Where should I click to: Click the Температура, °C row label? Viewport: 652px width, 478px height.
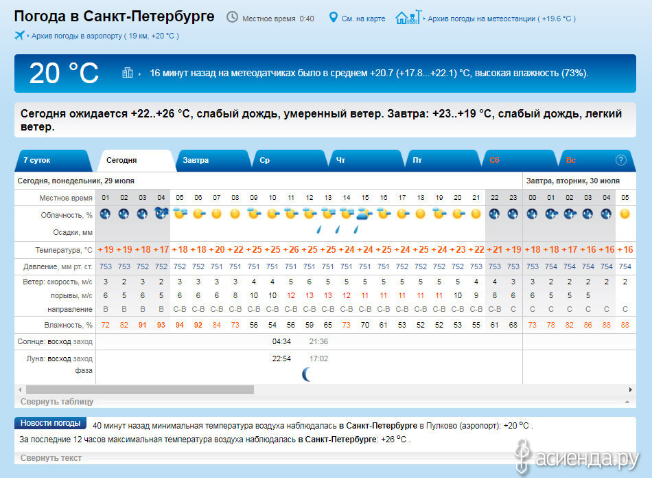coord(64,250)
